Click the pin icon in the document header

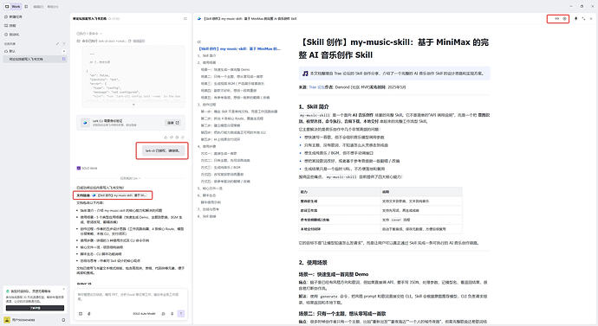click(575, 18)
